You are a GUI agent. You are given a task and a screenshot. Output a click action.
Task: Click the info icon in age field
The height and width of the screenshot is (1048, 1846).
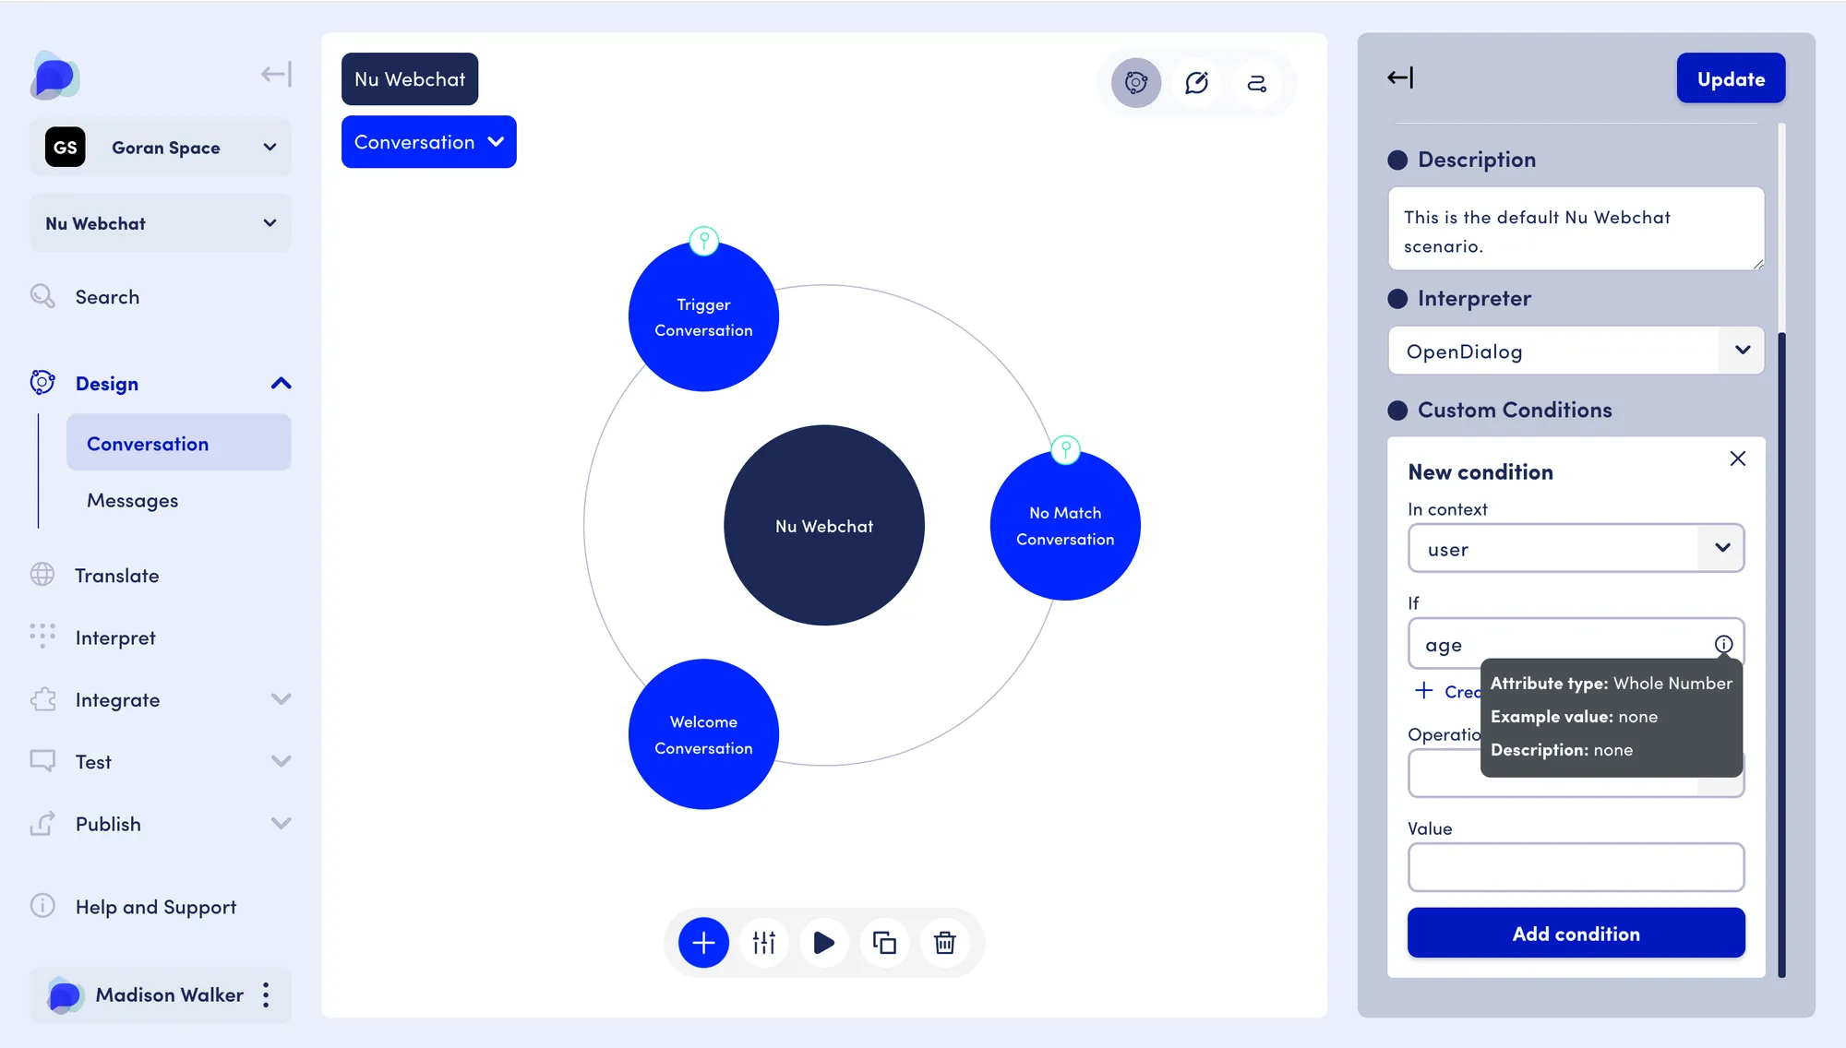point(1723,644)
